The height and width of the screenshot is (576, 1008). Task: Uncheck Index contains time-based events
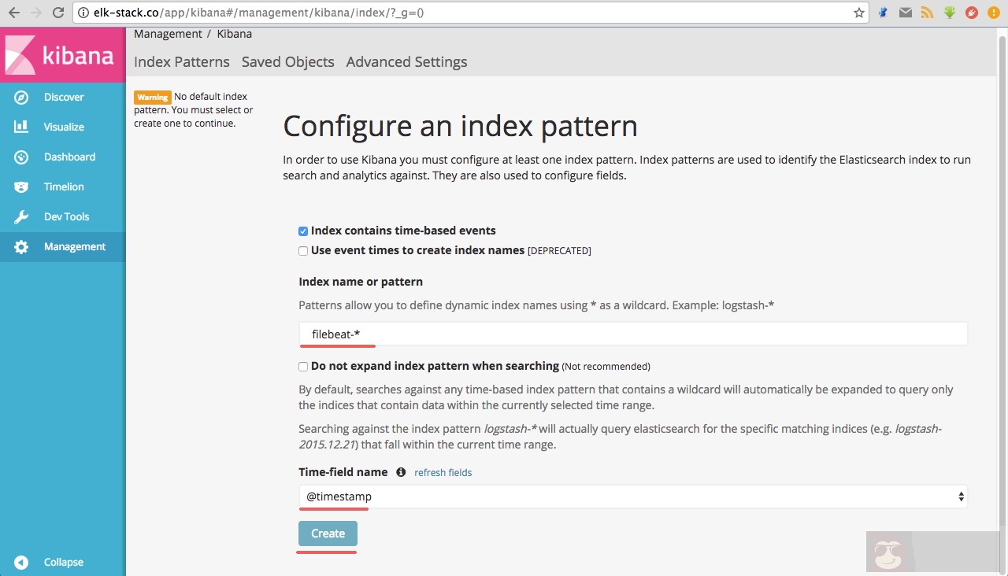(x=303, y=231)
